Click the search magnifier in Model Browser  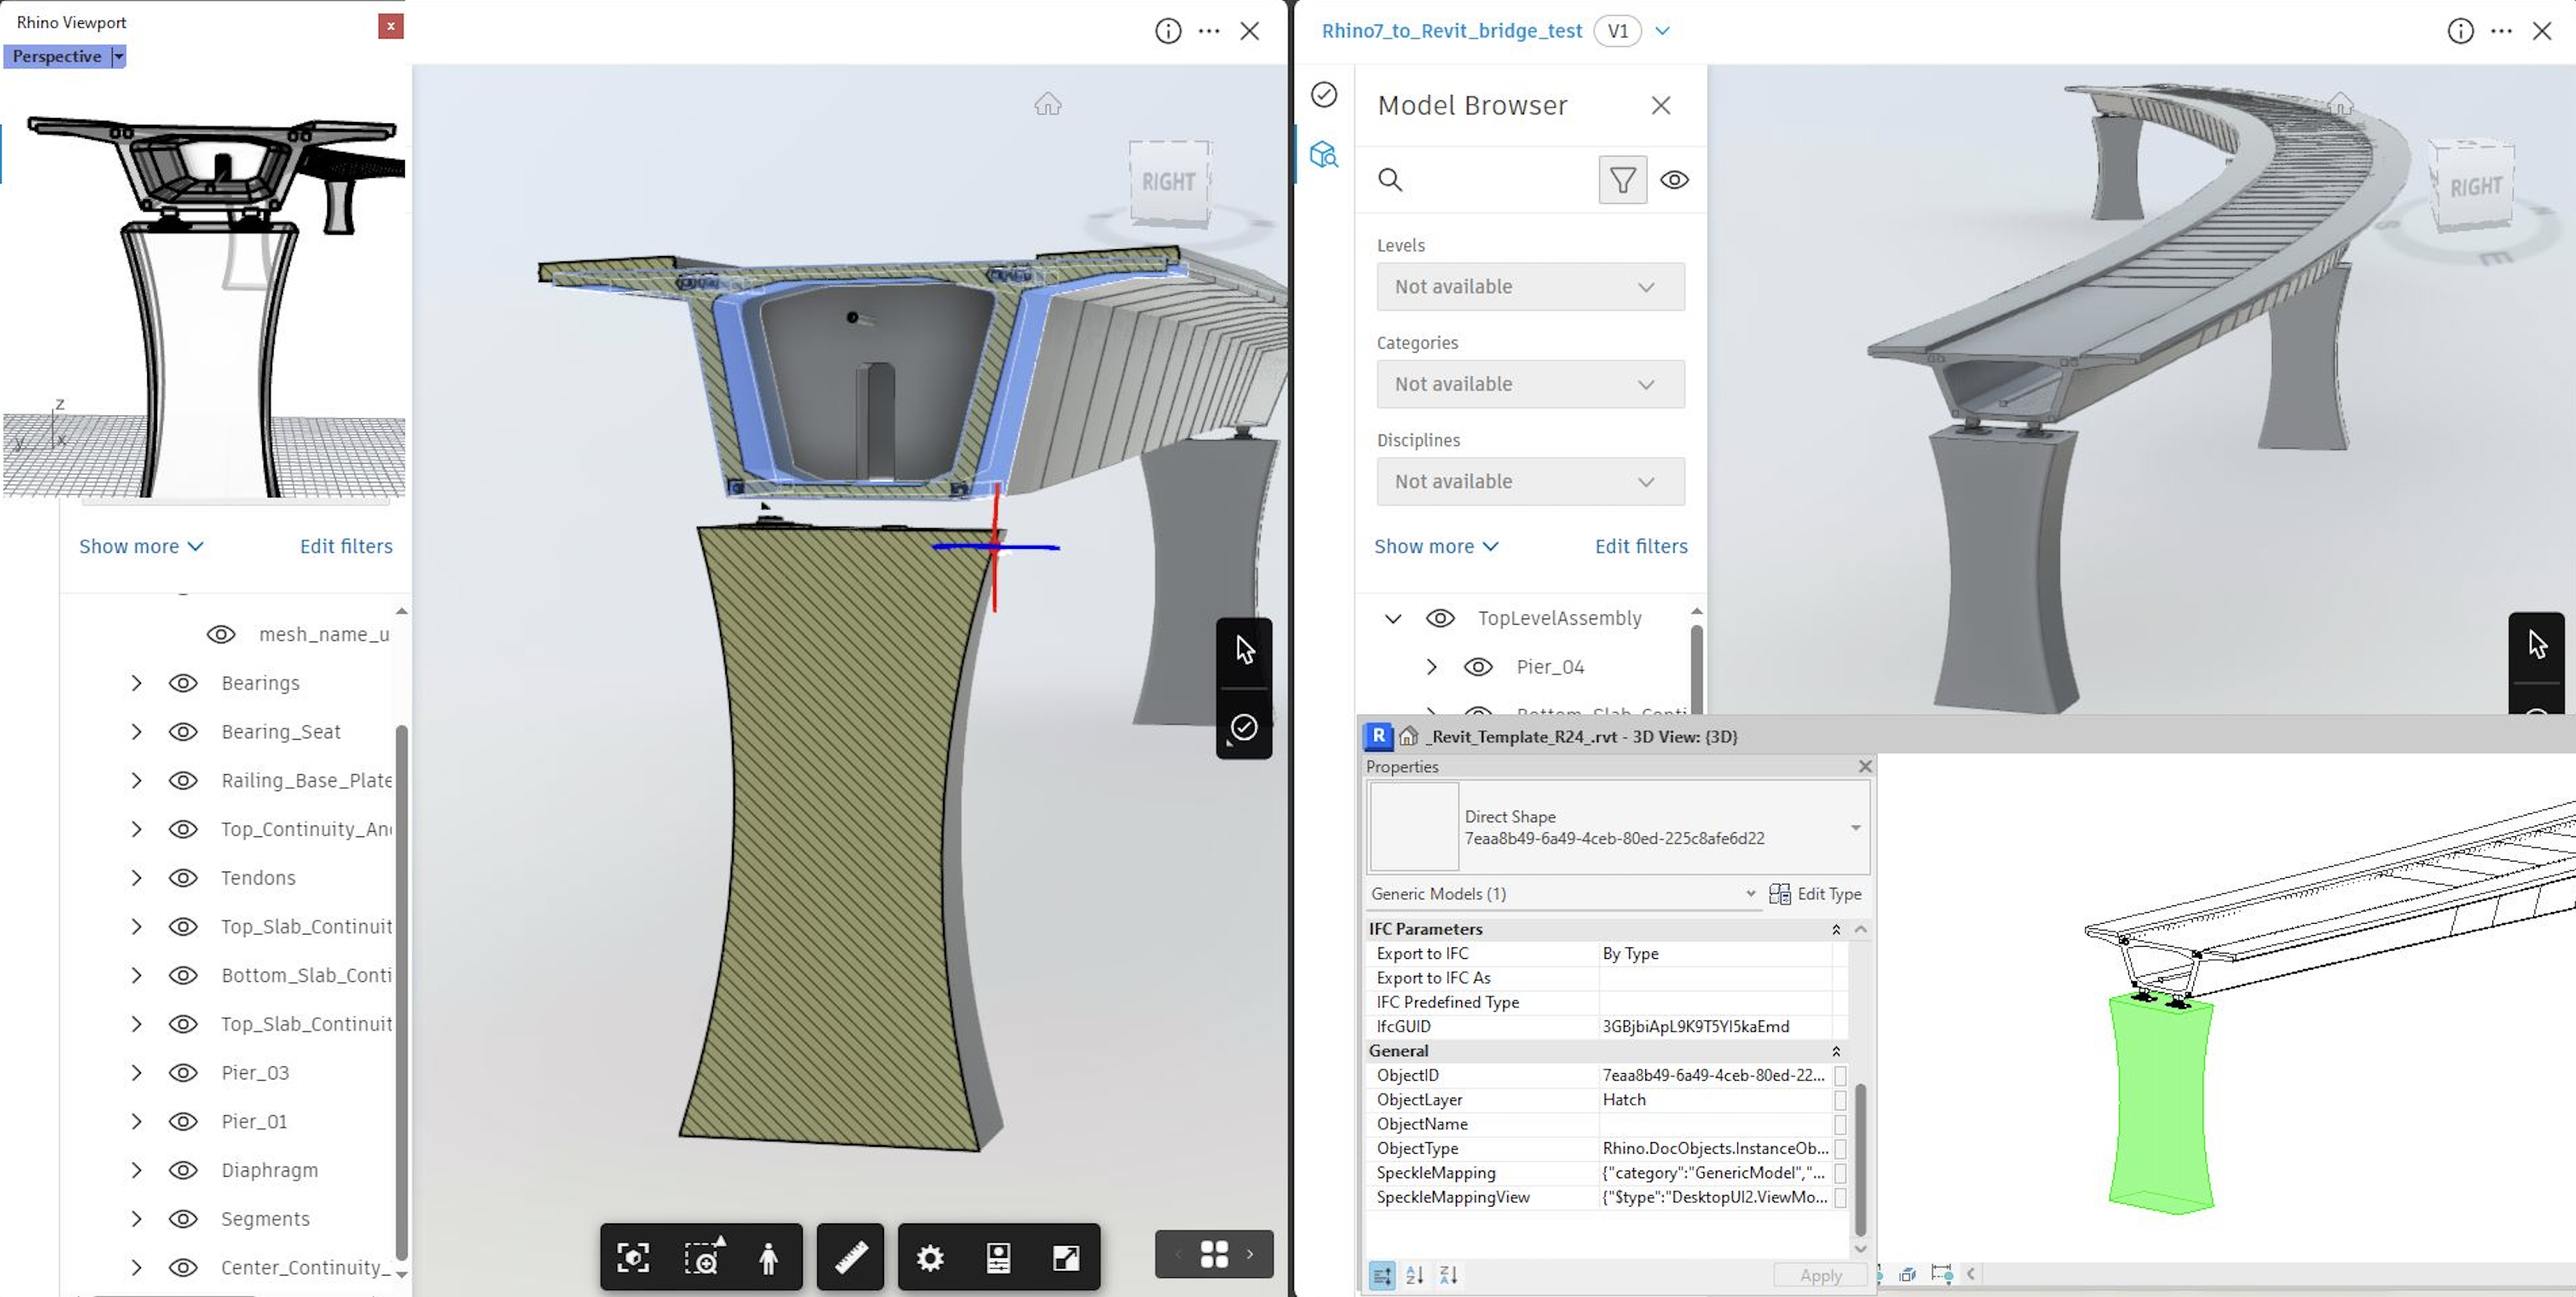tap(1390, 180)
